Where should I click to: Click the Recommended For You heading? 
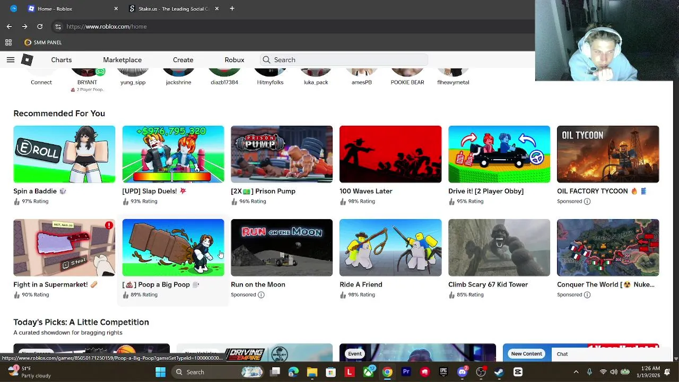click(x=59, y=114)
